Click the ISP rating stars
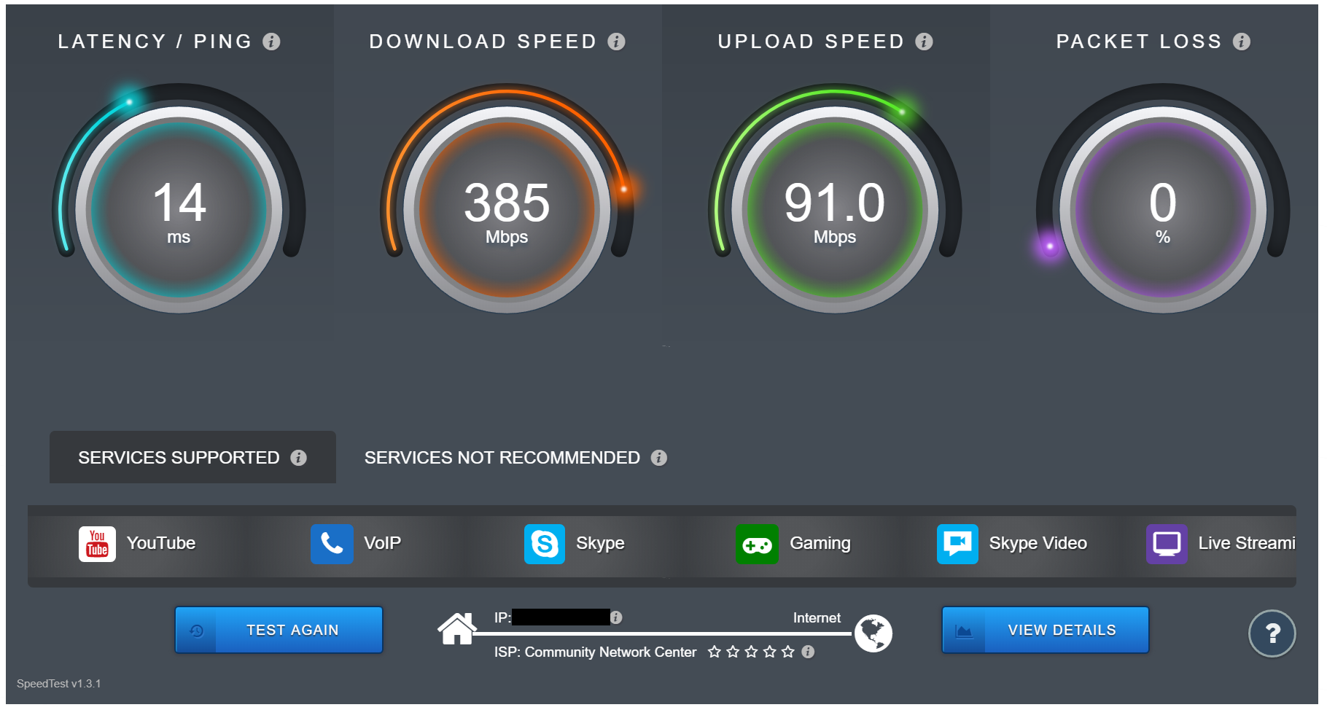This screenshot has width=1327, height=710. pyautogui.click(x=751, y=652)
